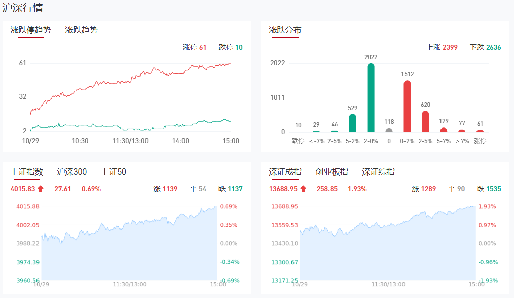Open the 沪深300 index tab
This screenshot has height=298, width=514.
click(x=71, y=172)
